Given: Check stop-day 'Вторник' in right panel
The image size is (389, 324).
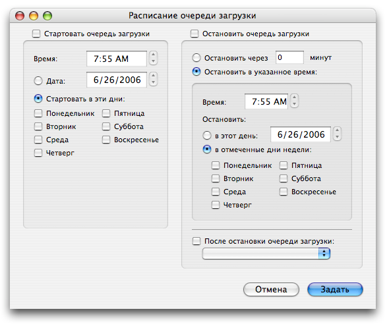Looking at the screenshot, I should 216,178.
